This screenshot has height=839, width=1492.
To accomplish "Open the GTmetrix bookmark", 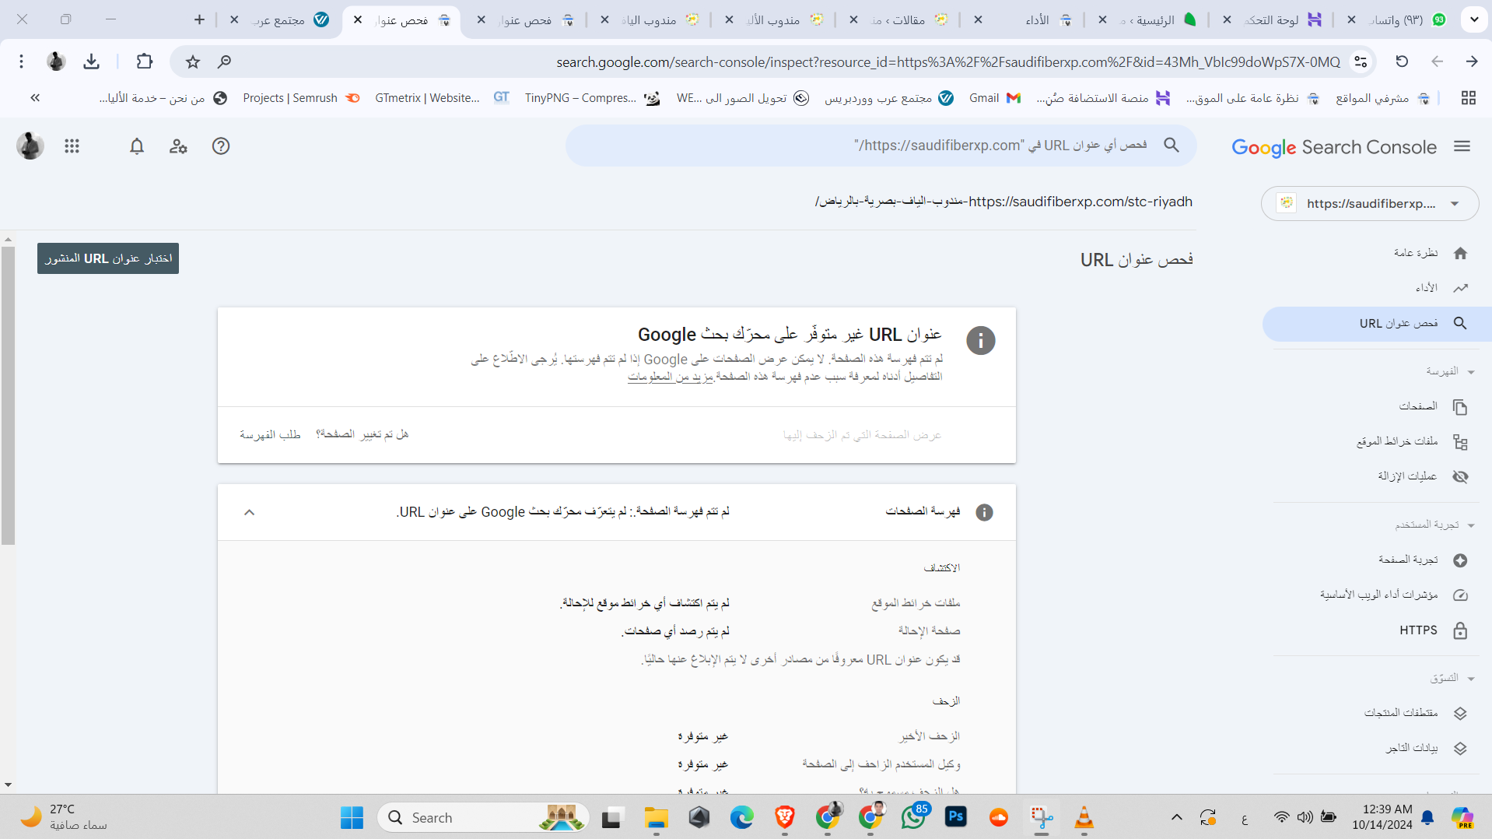I will [442, 98].
